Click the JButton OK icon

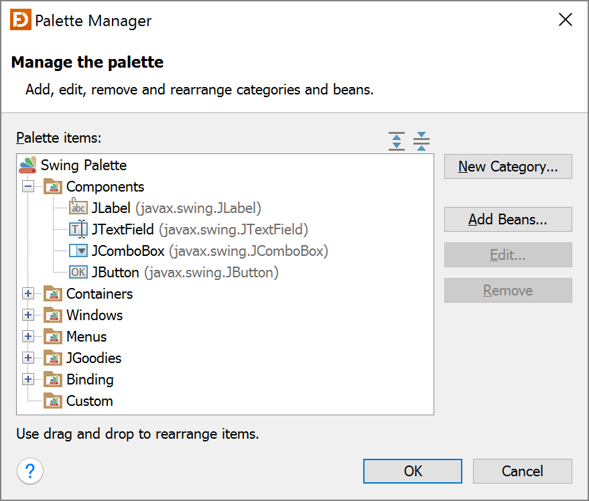[78, 272]
